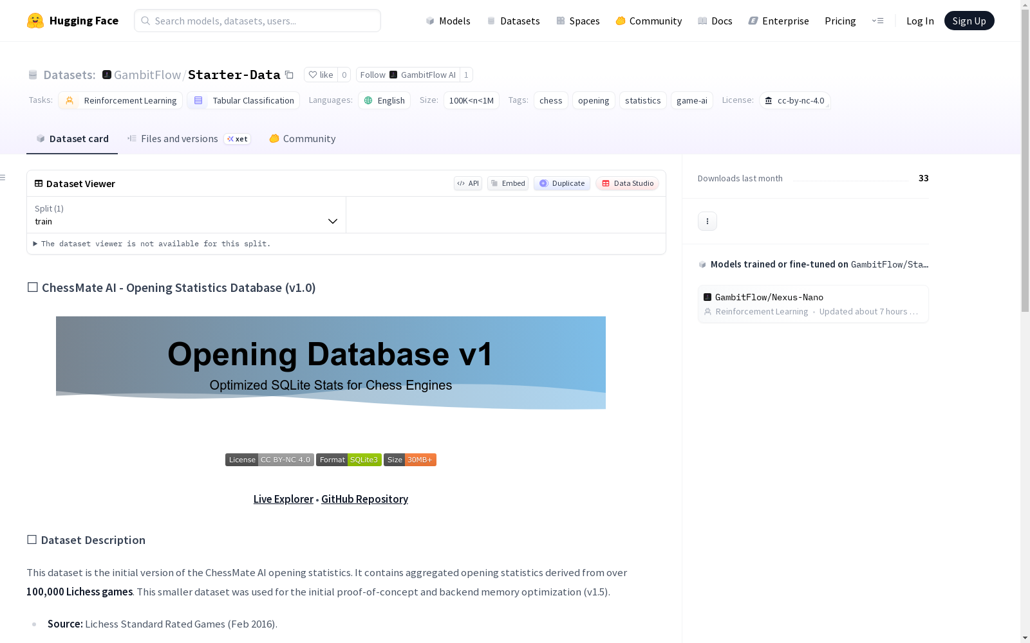
Task: Open the Models page
Action: tap(448, 21)
